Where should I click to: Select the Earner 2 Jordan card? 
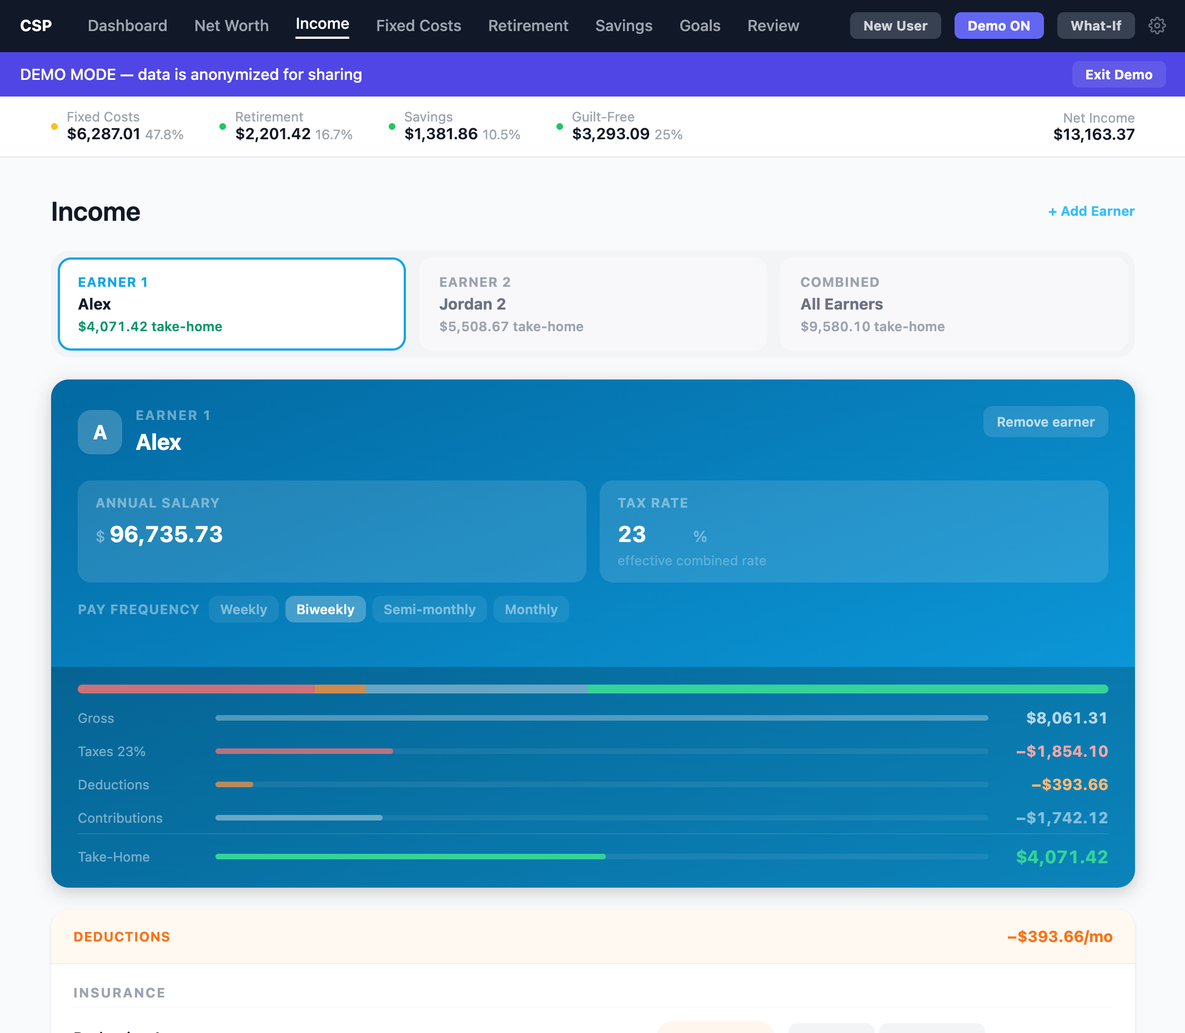coord(592,304)
